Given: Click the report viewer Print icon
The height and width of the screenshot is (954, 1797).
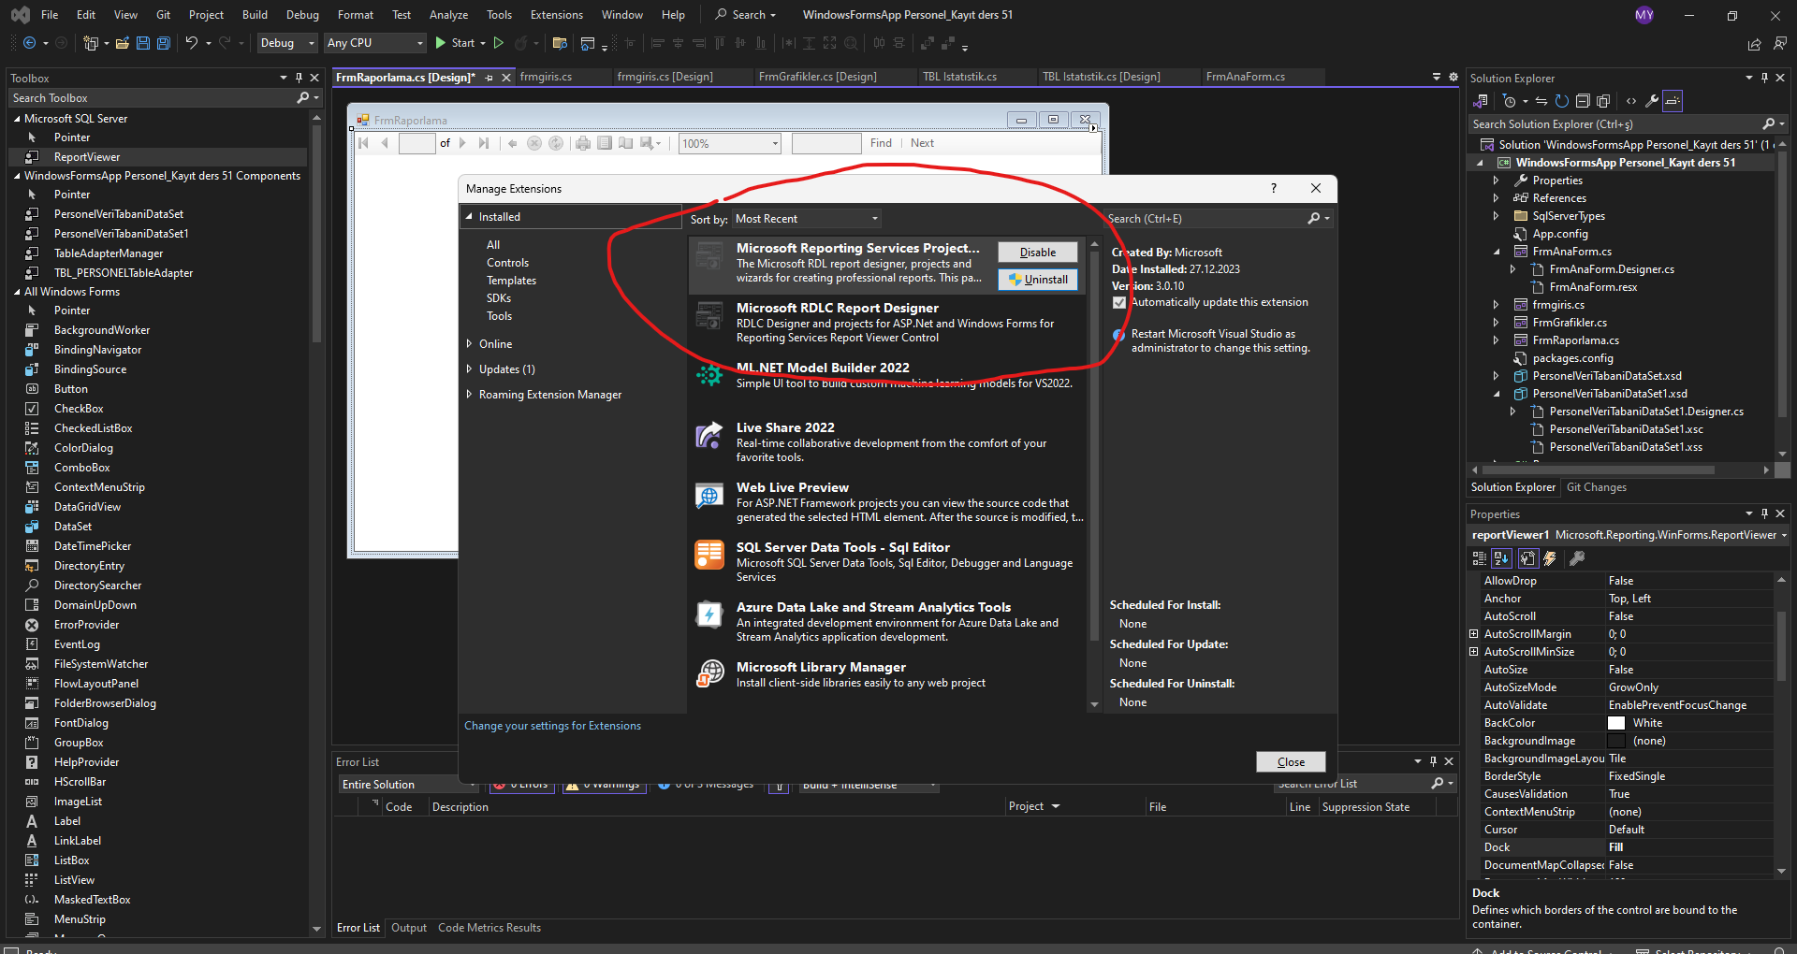Looking at the screenshot, I should tap(583, 143).
